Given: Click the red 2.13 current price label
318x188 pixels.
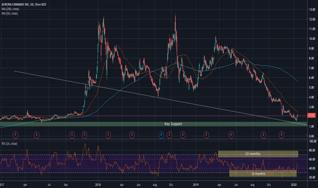Looking at the screenshot, I should pos(312,116).
